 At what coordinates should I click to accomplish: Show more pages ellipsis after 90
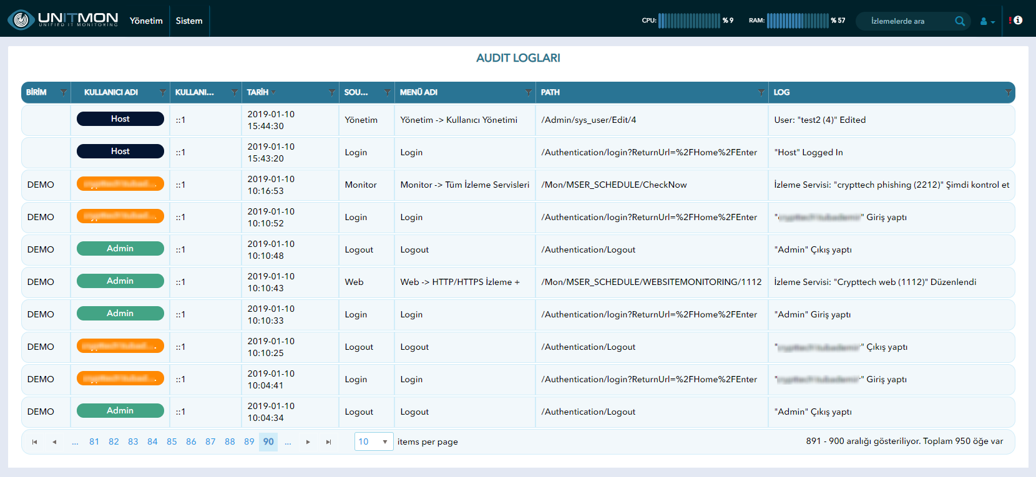(x=288, y=441)
